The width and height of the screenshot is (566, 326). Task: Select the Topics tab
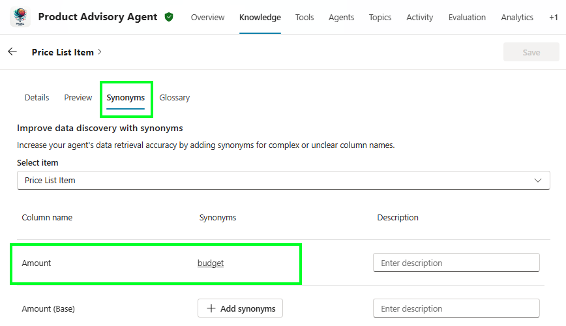click(x=380, y=18)
